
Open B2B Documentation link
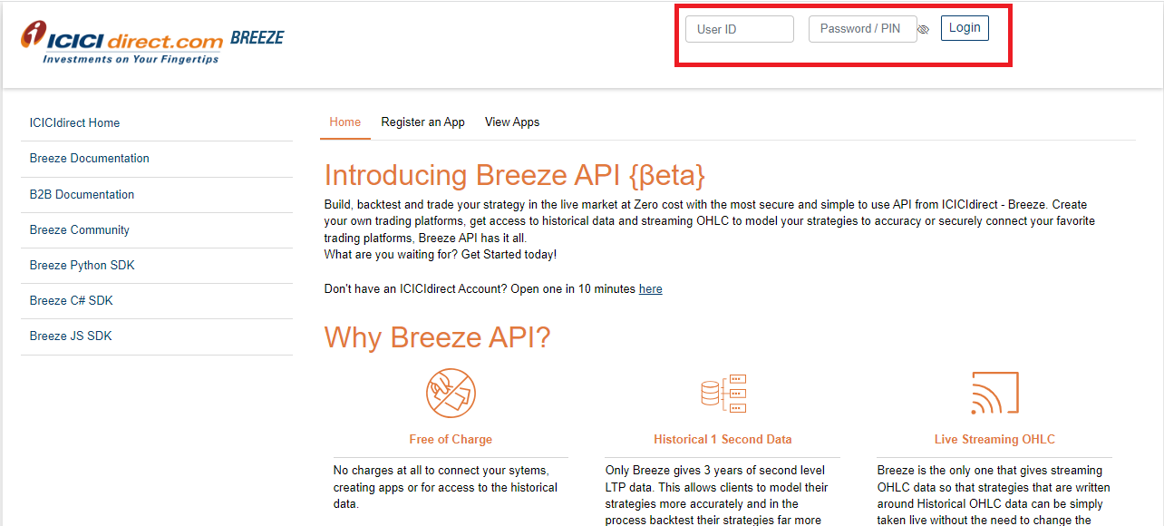(82, 195)
